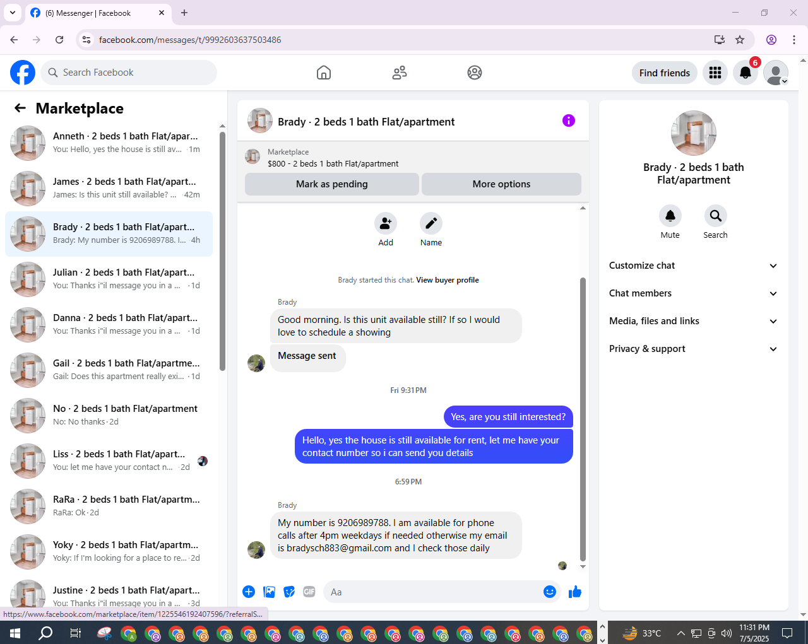
Task: Click the chat messages scrollbar
Action: tap(583, 419)
